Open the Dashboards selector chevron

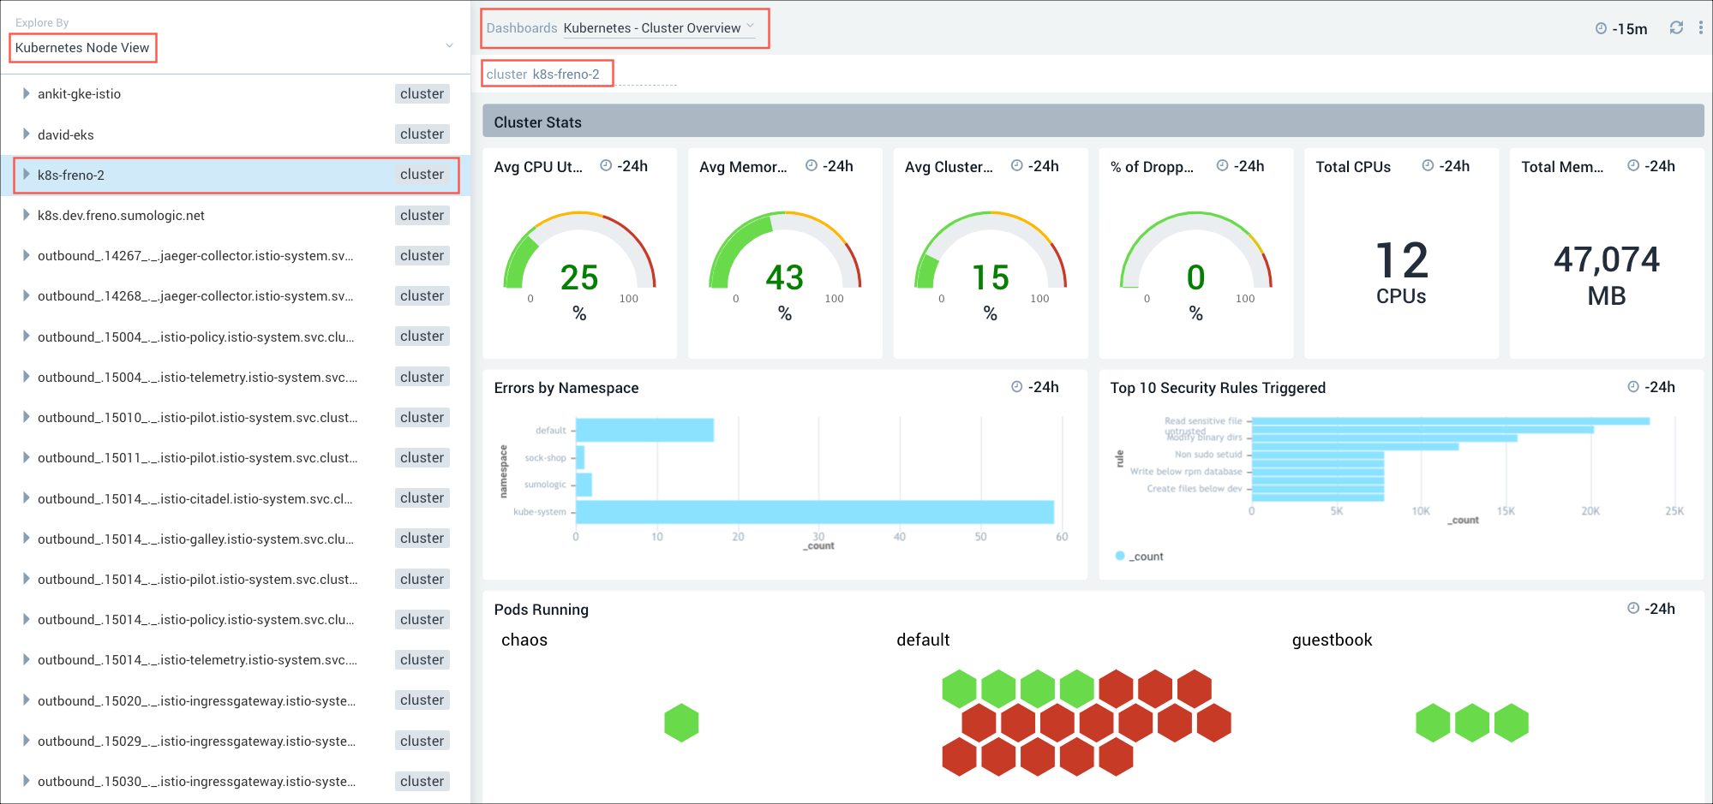(x=751, y=26)
